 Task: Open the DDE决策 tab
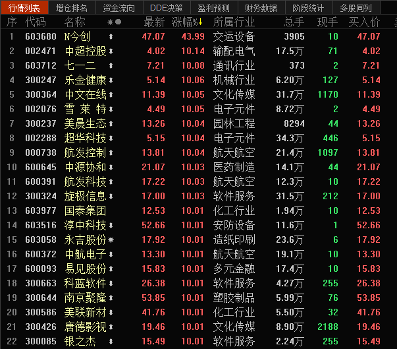(x=167, y=7)
